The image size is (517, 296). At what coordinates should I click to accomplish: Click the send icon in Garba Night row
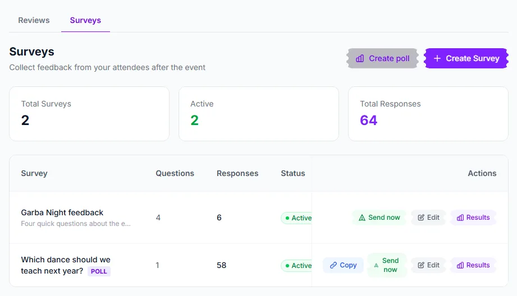pyautogui.click(x=362, y=218)
